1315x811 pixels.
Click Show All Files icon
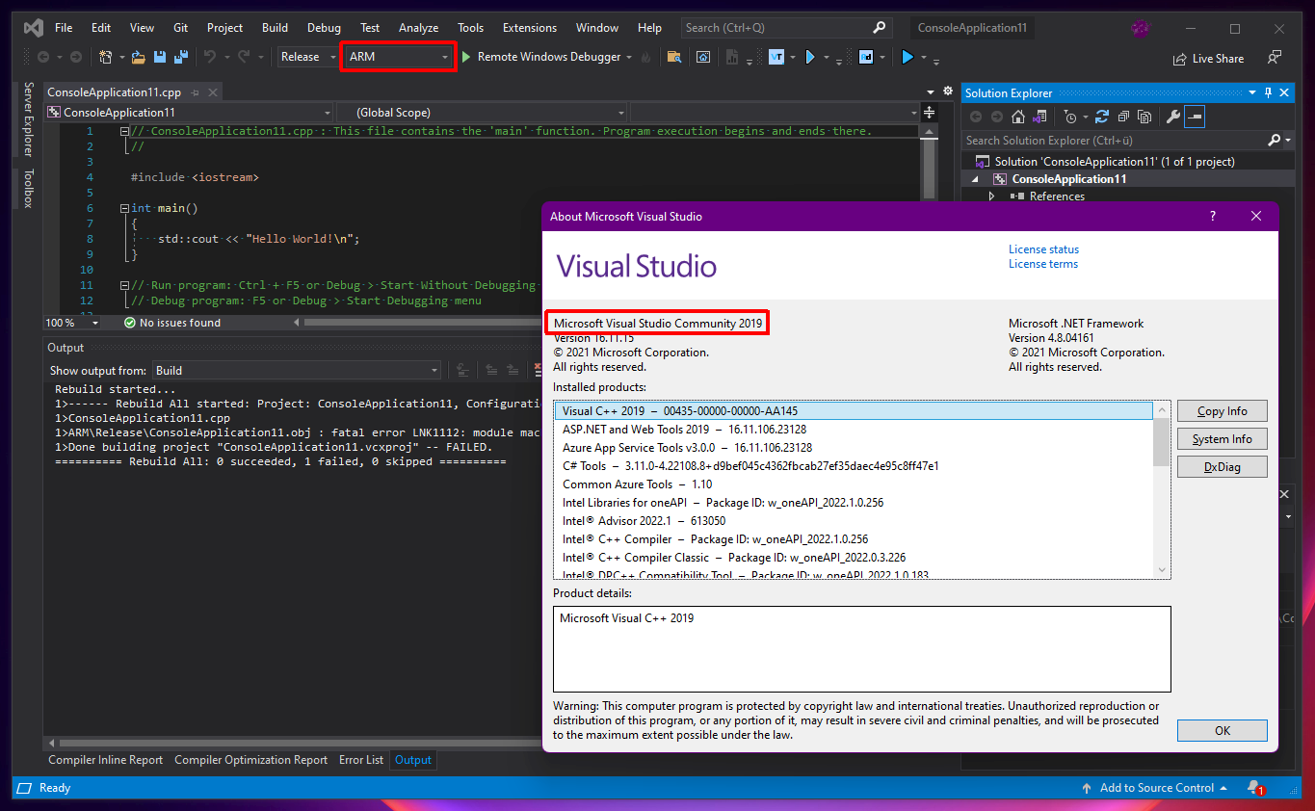[1144, 117]
